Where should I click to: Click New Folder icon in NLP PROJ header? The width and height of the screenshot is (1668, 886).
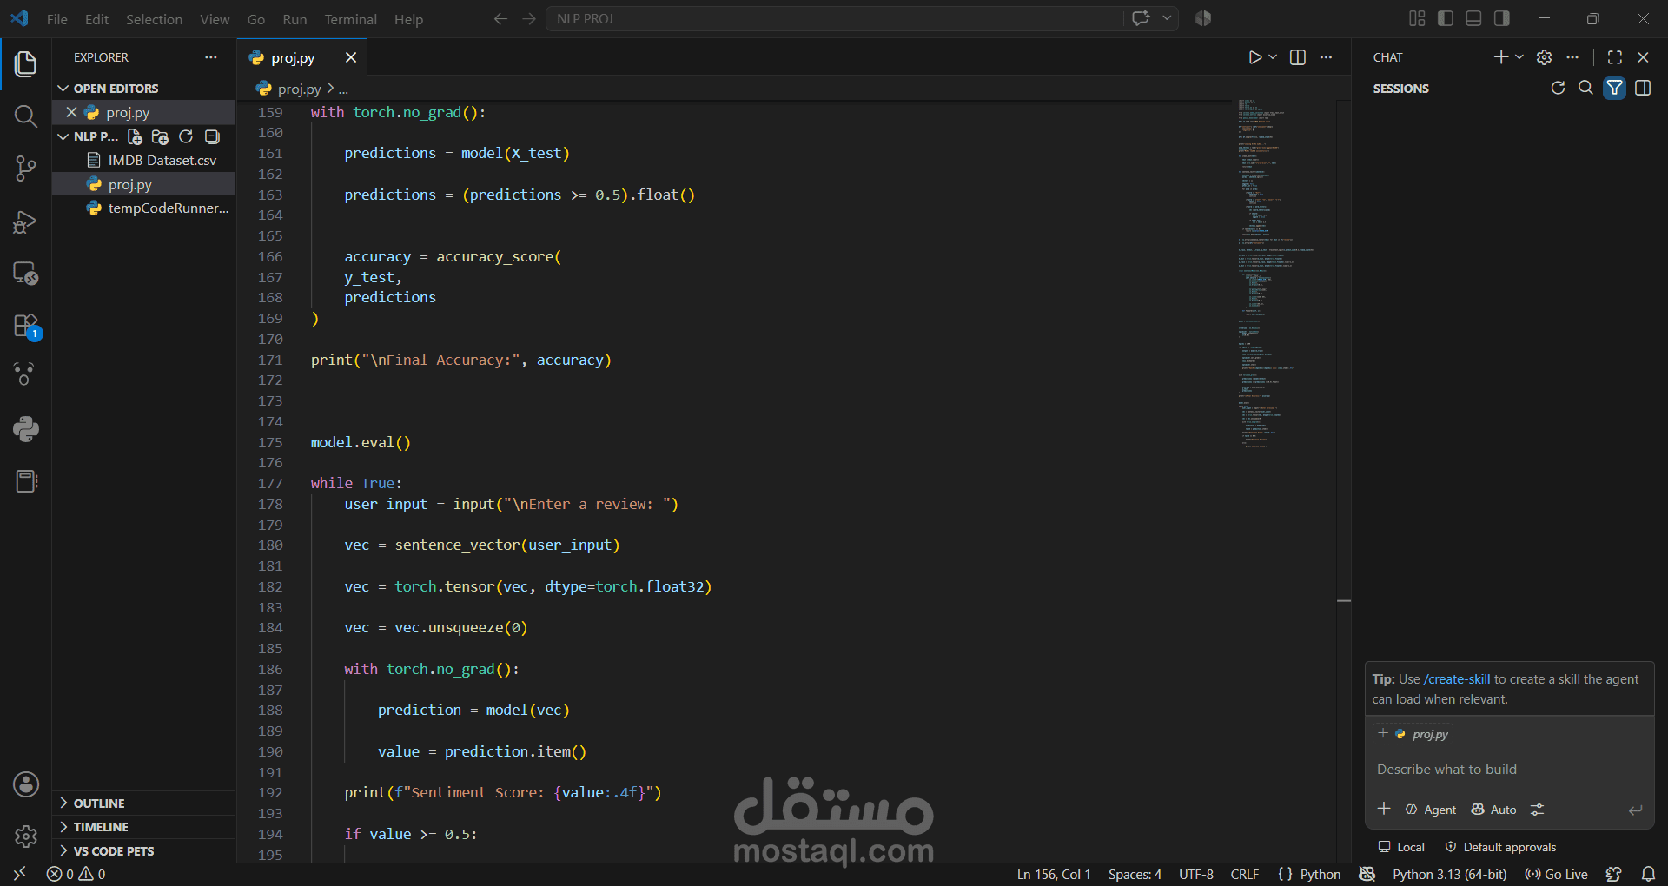160,136
